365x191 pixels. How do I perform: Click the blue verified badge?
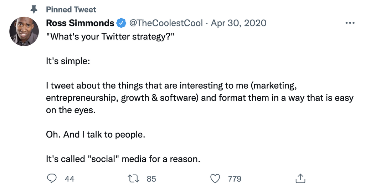pos(121,24)
